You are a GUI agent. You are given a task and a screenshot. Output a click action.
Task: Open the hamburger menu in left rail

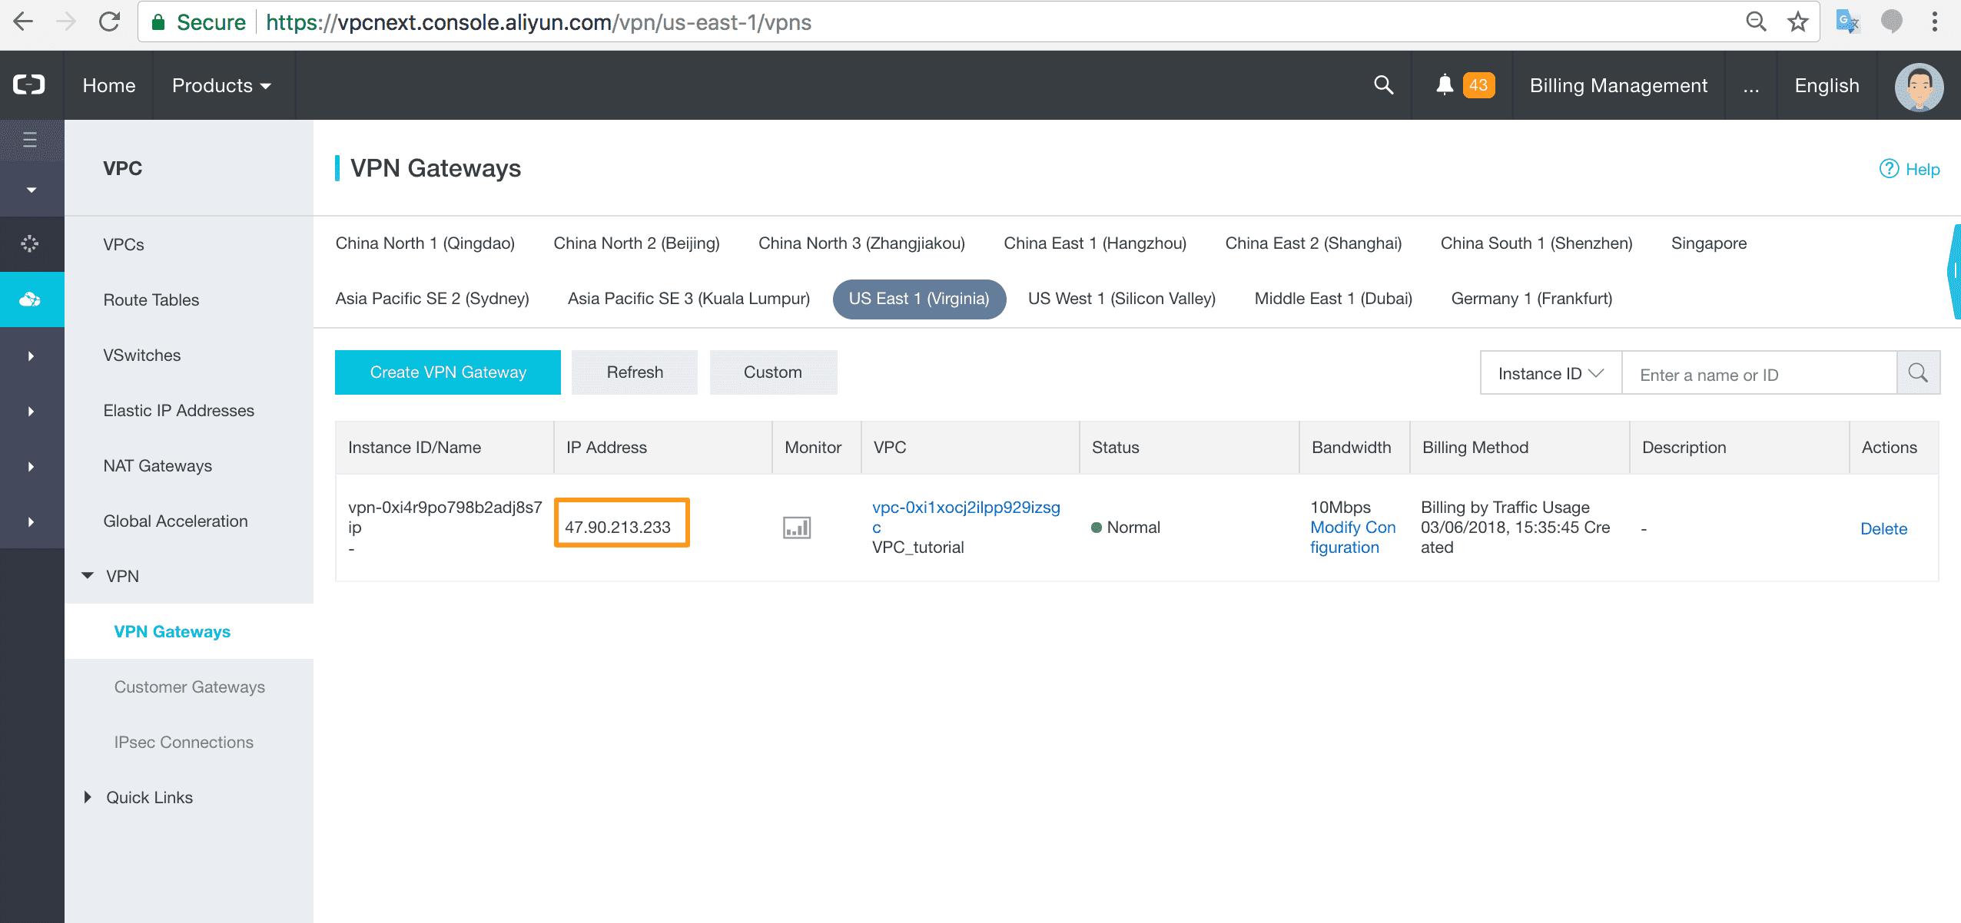[30, 140]
